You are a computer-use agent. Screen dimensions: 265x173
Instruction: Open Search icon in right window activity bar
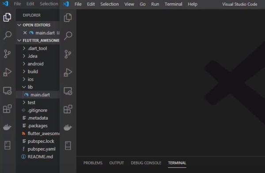pyautogui.click(x=68, y=36)
